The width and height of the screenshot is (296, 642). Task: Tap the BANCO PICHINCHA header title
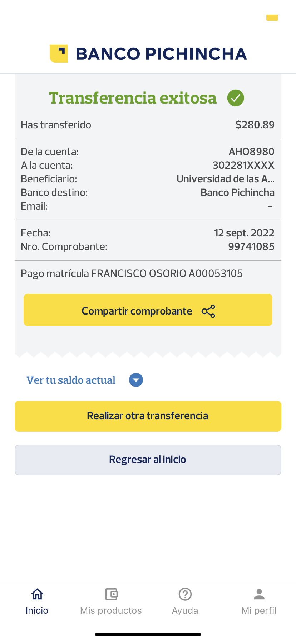tap(161, 54)
